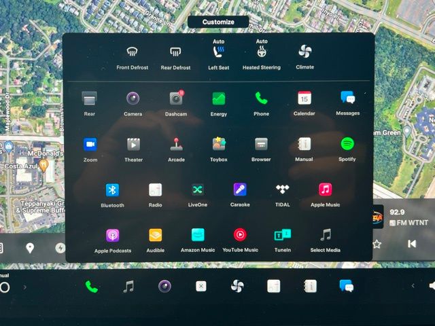Tap the messages icon in the bottom dock
The width and height of the screenshot is (435, 326).
point(346,286)
